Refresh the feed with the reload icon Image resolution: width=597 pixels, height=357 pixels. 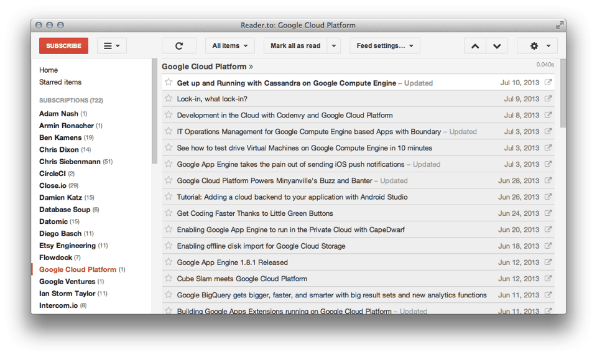coord(179,45)
